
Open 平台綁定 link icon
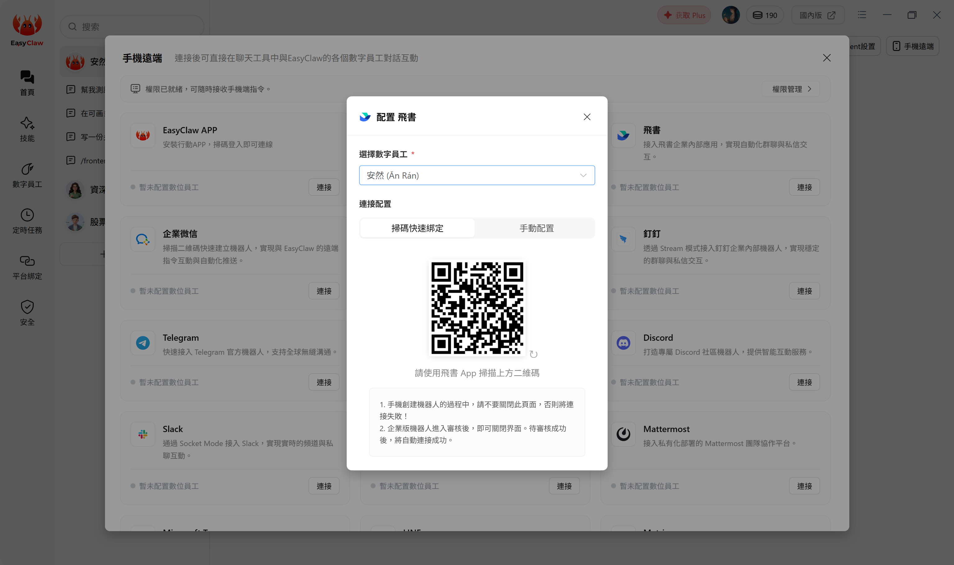(x=27, y=261)
